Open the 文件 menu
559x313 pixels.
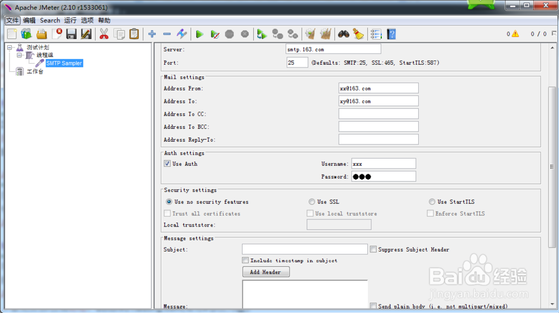pos(12,20)
